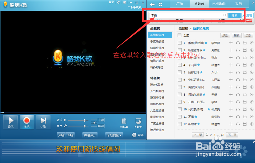
Task: Add 听爸爸的话 with its plus icon
Action: 231,50
